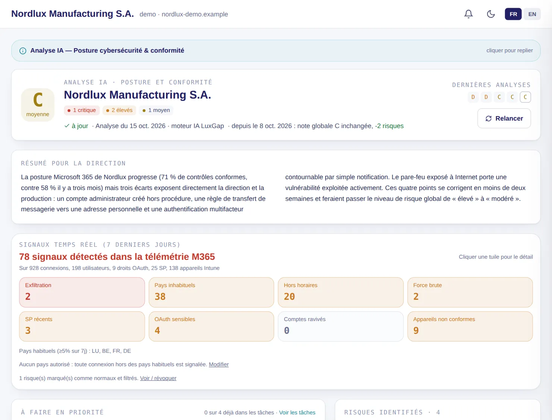Image resolution: width=552 pixels, height=420 pixels.
Task: Open the Force brute tile
Action: click(x=470, y=292)
